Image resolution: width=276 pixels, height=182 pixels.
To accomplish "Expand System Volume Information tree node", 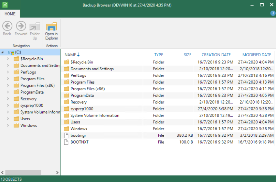I will coord(8,112).
